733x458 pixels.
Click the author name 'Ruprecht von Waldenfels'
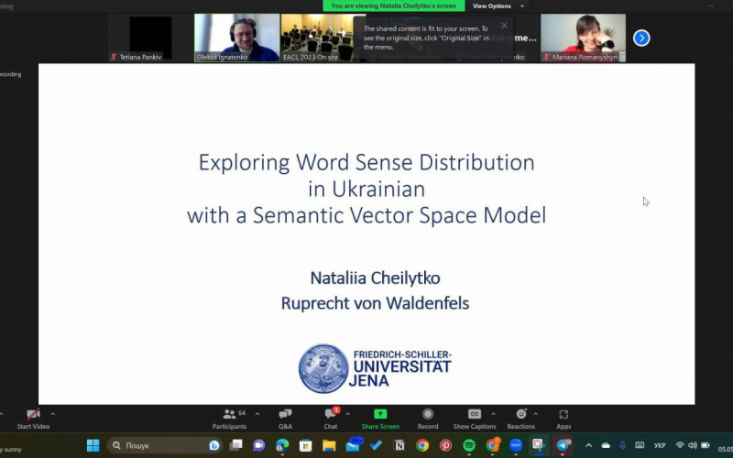(375, 303)
